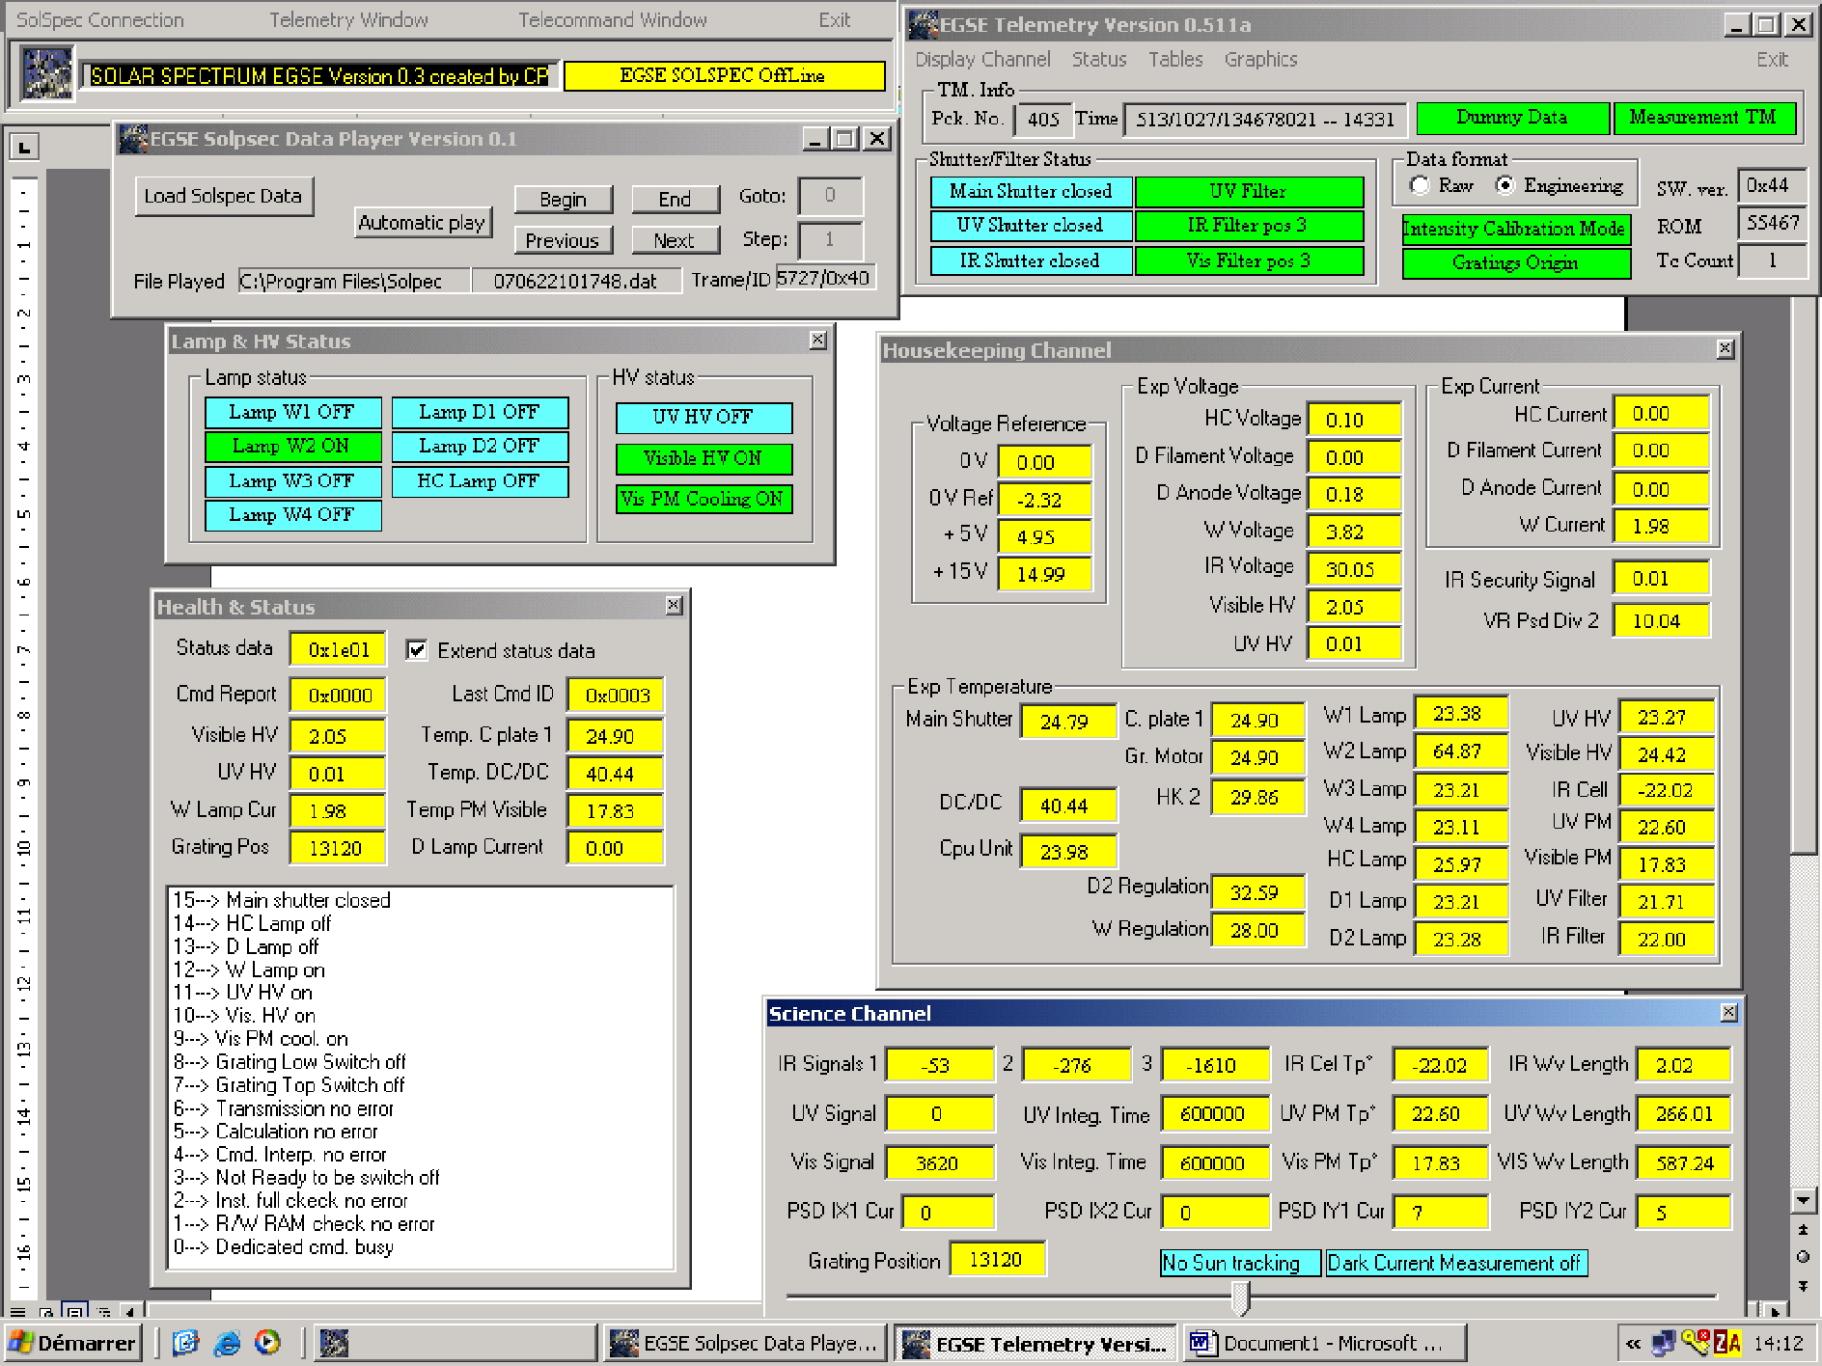This screenshot has height=1366, width=1822.
Task: Click Word's Next Page double-arrow icon
Action: 1803,1286
